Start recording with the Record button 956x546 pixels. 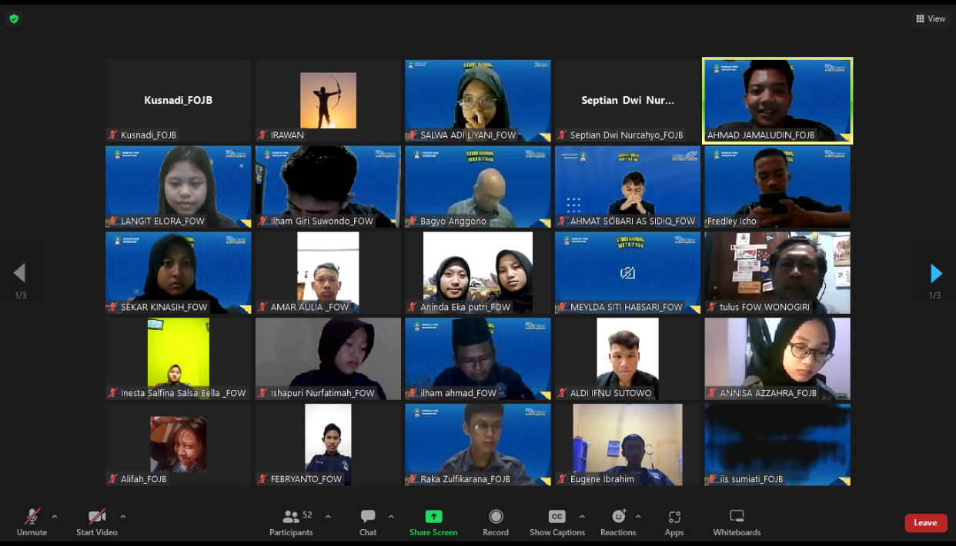coord(496,522)
